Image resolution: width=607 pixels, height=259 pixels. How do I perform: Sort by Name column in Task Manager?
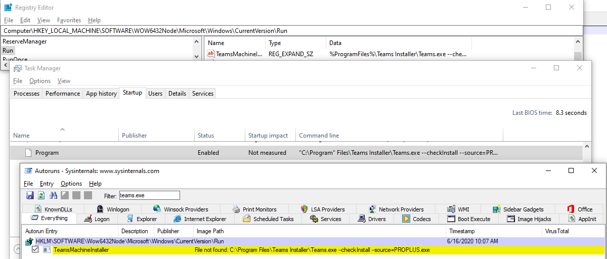coord(65,135)
